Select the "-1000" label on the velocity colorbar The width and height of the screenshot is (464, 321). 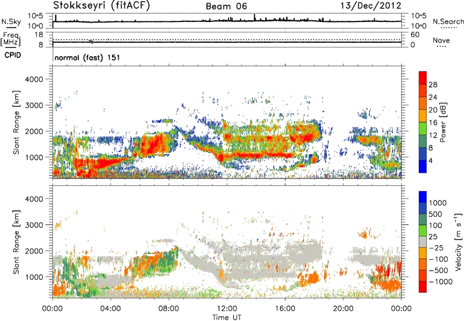tap(440, 282)
